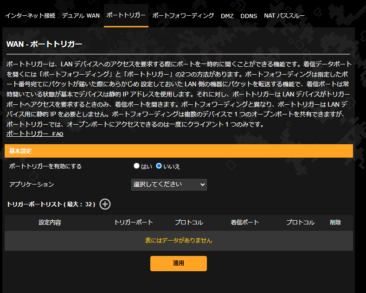Switch to インターネット接続 tab
The width and height of the screenshot is (366, 293).
coord(30,16)
